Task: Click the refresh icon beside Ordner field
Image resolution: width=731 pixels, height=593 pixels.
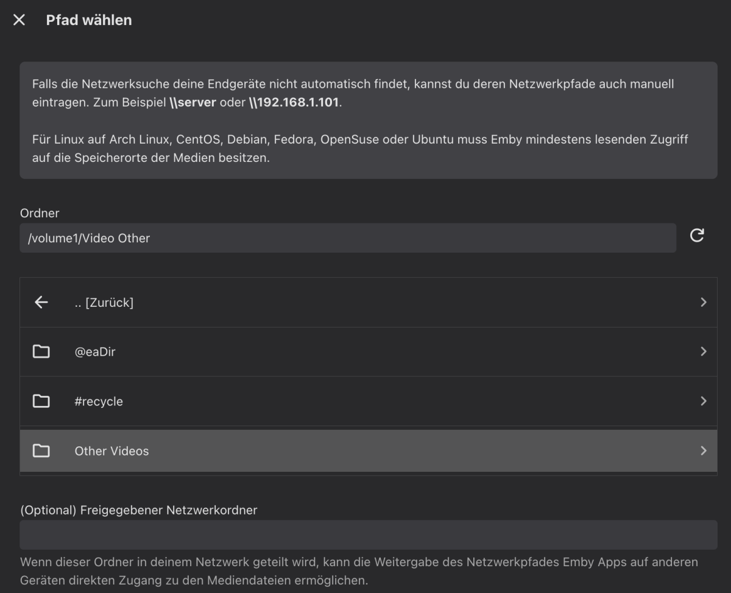Action: coord(697,236)
